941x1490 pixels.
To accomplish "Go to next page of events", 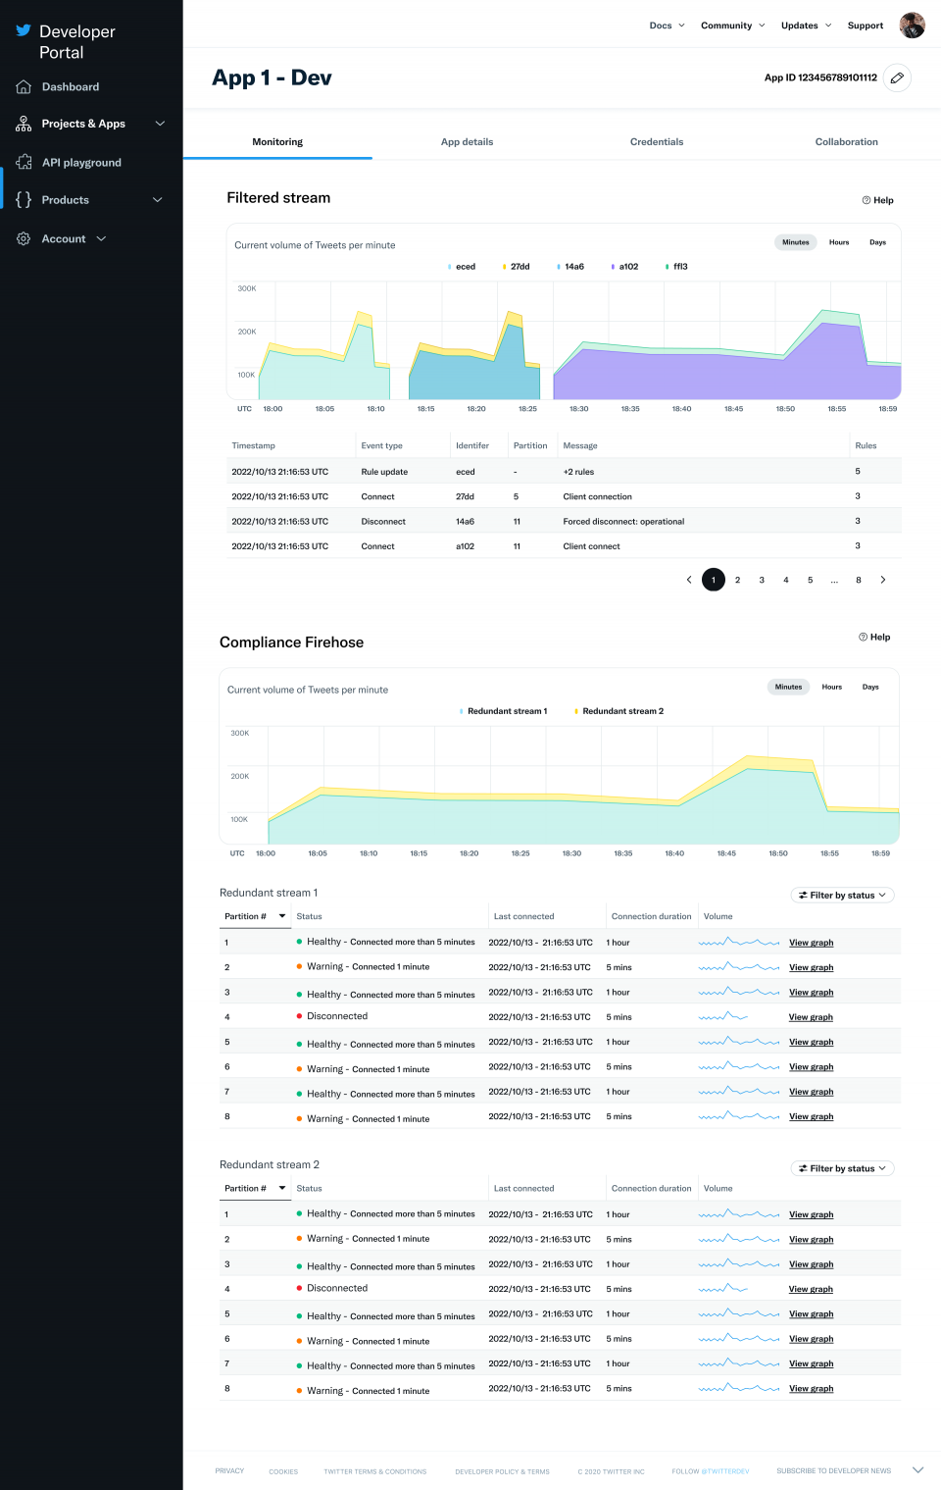I will [883, 580].
